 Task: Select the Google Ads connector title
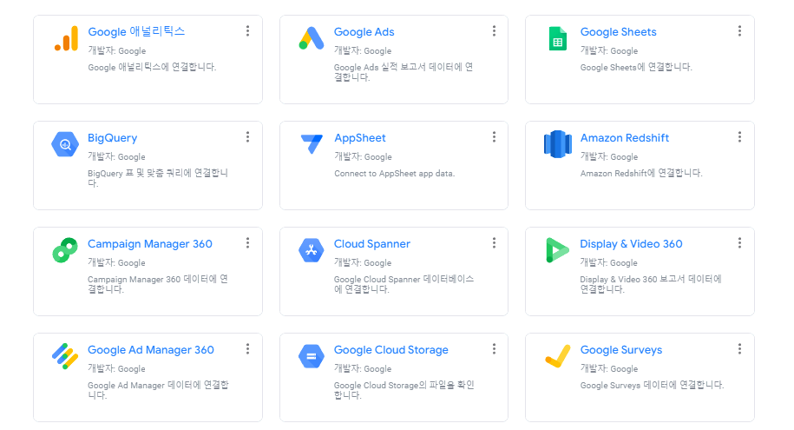tap(364, 31)
